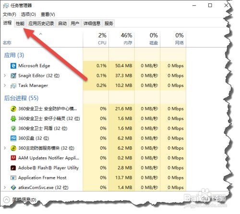Open the 选项(O) menu

tap(28, 14)
